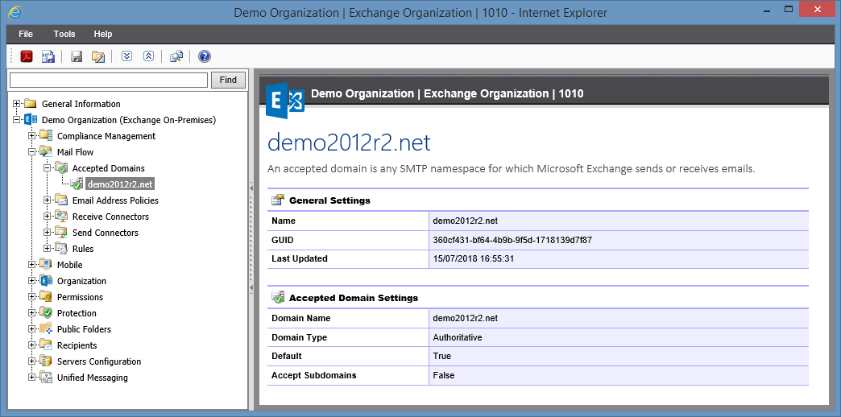
Task: Expand the Mobile node
Action: [x=31, y=265]
